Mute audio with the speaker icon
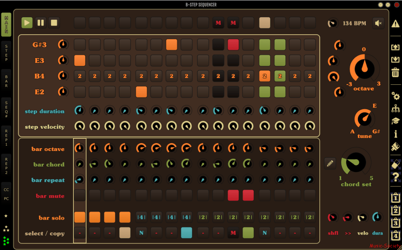 click(x=378, y=23)
